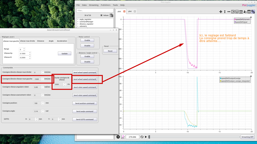
Task: Open the Streaming menu
Action: click(94, 5)
